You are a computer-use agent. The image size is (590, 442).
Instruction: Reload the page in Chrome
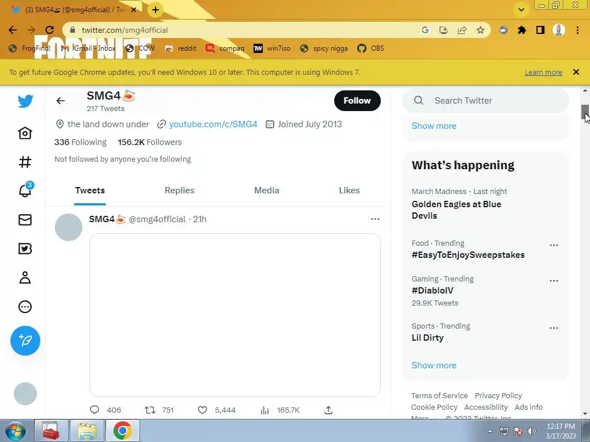pos(50,30)
